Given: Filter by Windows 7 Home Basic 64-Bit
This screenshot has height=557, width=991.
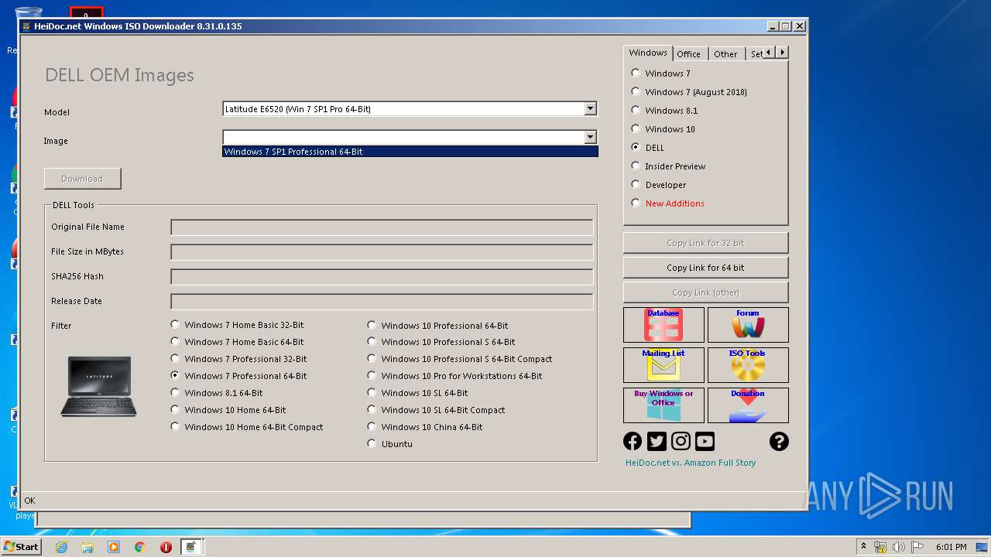Looking at the screenshot, I should click(237, 342).
